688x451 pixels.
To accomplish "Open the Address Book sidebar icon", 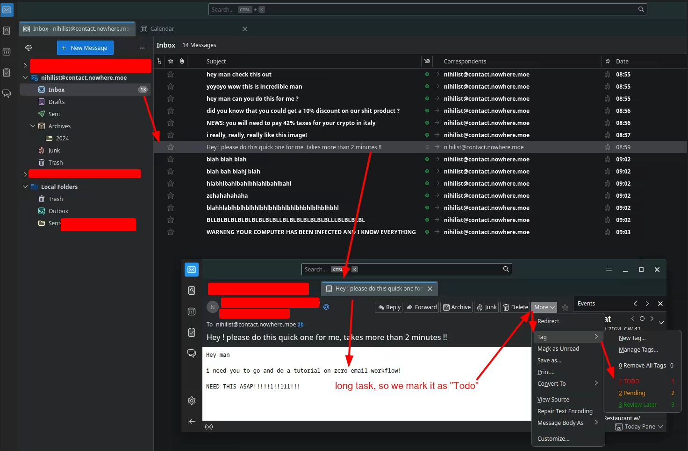I will pyautogui.click(x=7, y=31).
